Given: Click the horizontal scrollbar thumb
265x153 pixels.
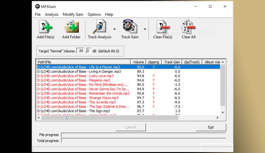Looking at the screenshot, I should pos(110,118).
